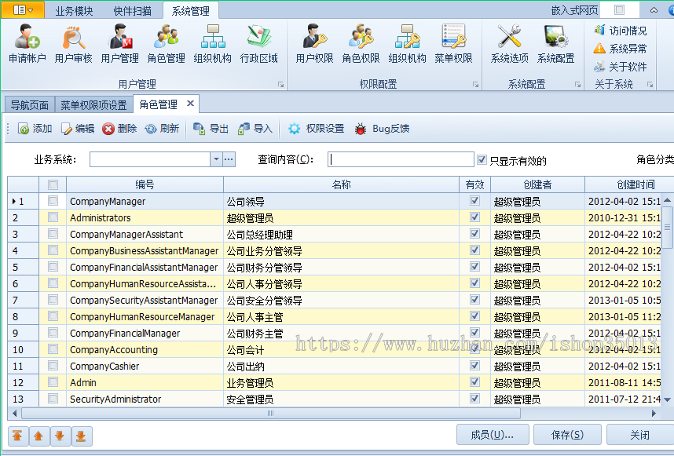
Task: Select the 系统管理 ribbon tab
Action: click(191, 11)
